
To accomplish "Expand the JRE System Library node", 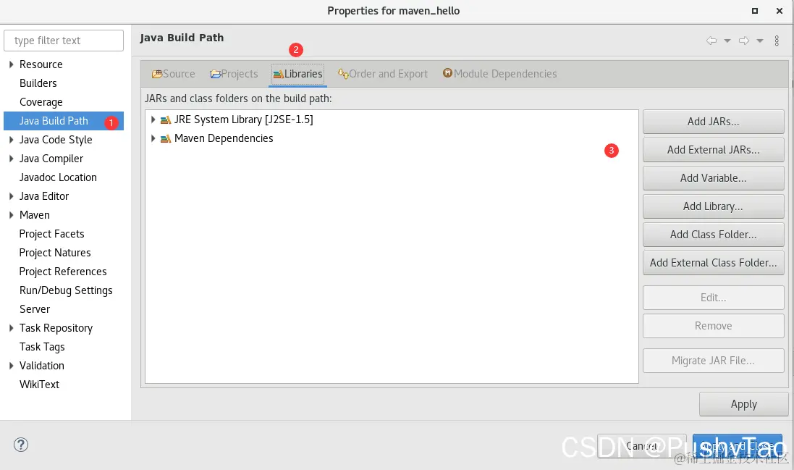I will (153, 119).
